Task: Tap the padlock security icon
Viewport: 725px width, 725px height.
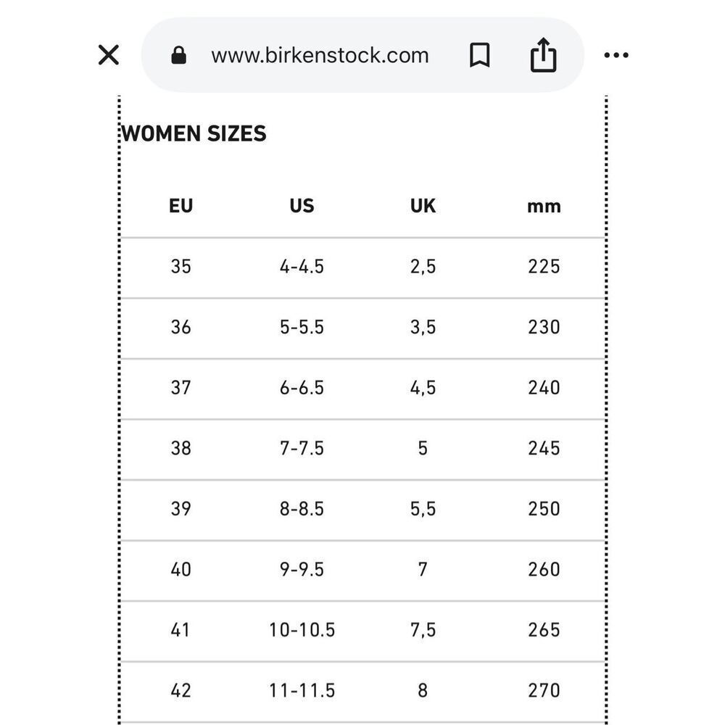Action: tap(178, 56)
